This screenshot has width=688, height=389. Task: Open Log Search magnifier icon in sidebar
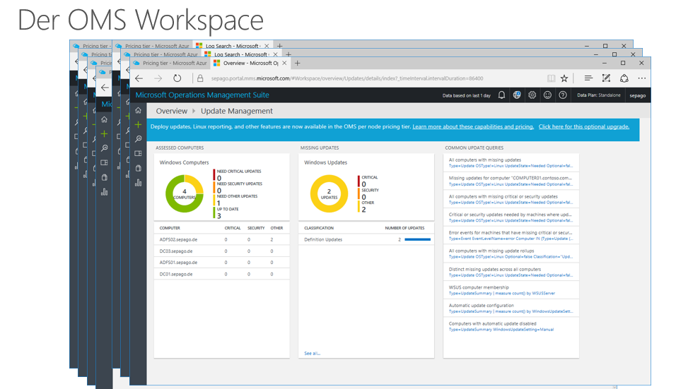tap(138, 139)
